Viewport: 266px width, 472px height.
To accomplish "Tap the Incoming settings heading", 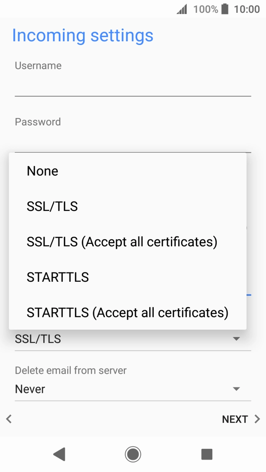I will [x=83, y=35].
